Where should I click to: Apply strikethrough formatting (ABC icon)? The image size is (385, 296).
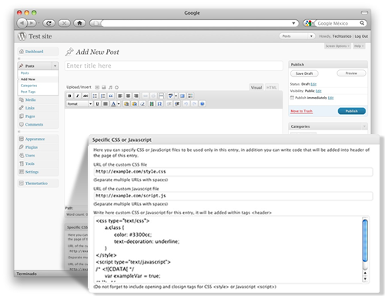click(x=85, y=96)
